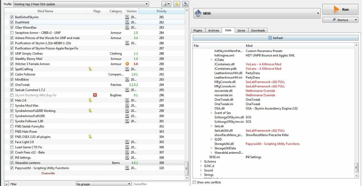Expand the Scent of Sex folder
Image resolution: width=362 pixels, height=186 pixels.
[x=211, y=113]
